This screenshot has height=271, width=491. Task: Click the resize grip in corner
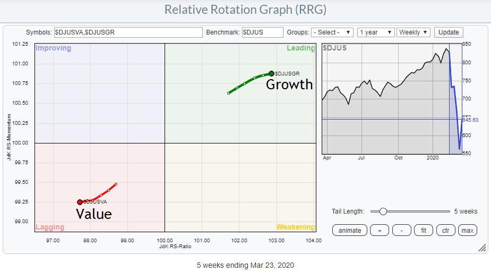[x=482, y=248]
